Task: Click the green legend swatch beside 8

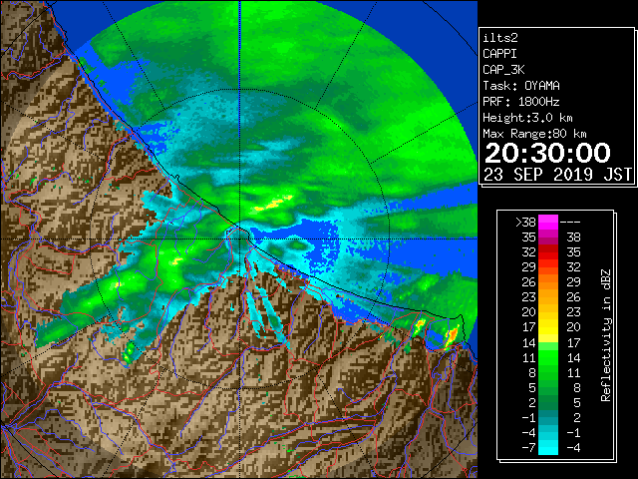Action: coord(548,372)
